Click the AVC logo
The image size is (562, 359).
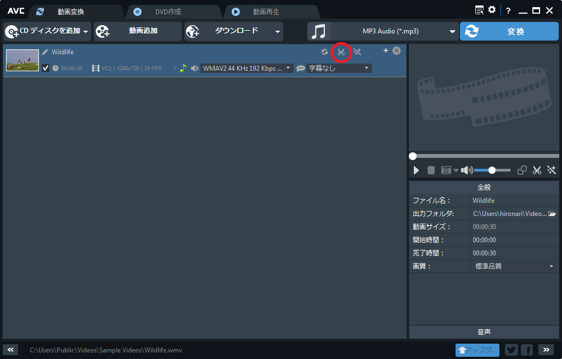(x=16, y=11)
